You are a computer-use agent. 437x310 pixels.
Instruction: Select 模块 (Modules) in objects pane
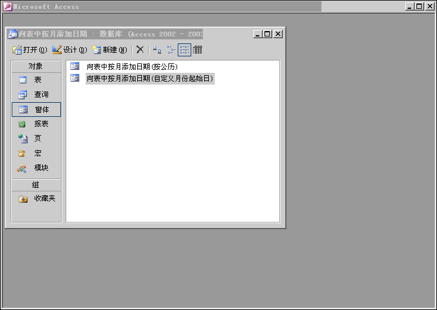[x=36, y=168]
